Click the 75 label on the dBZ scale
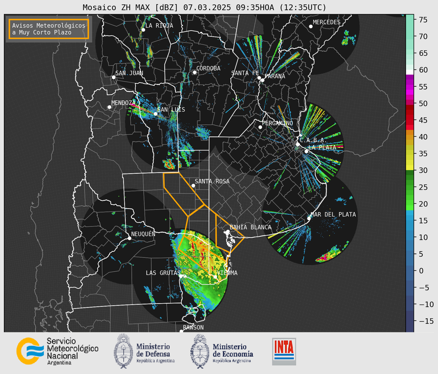This screenshot has height=374, width=438. click(423, 20)
